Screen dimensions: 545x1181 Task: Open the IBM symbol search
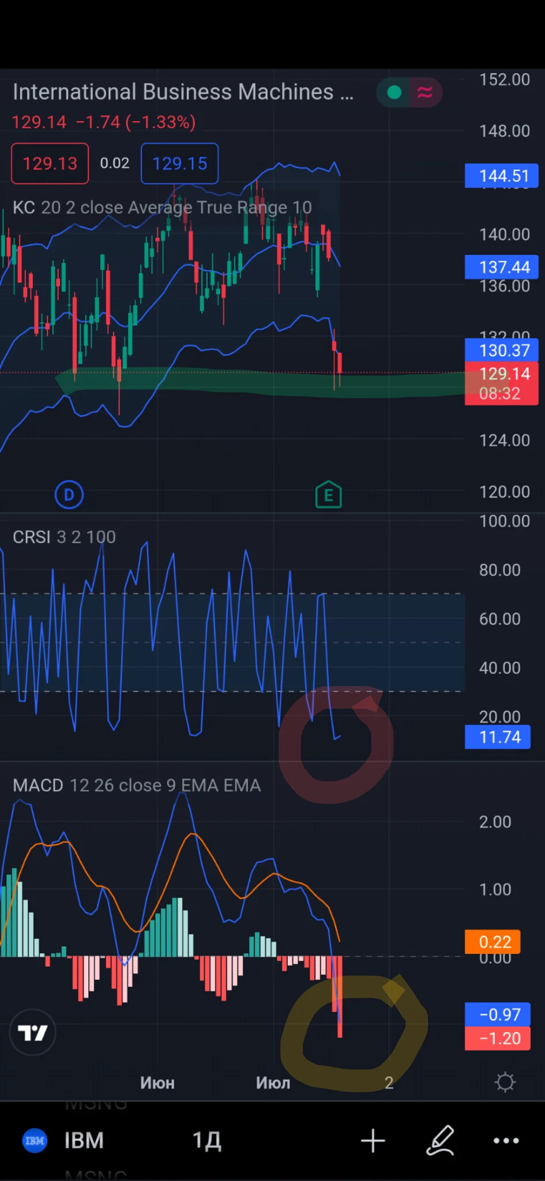[84, 1141]
